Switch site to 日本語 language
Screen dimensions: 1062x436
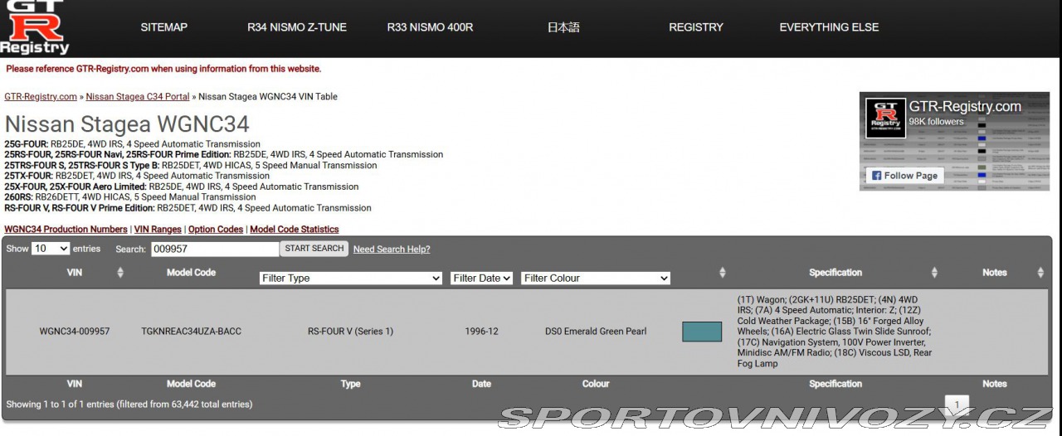coord(563,27)
